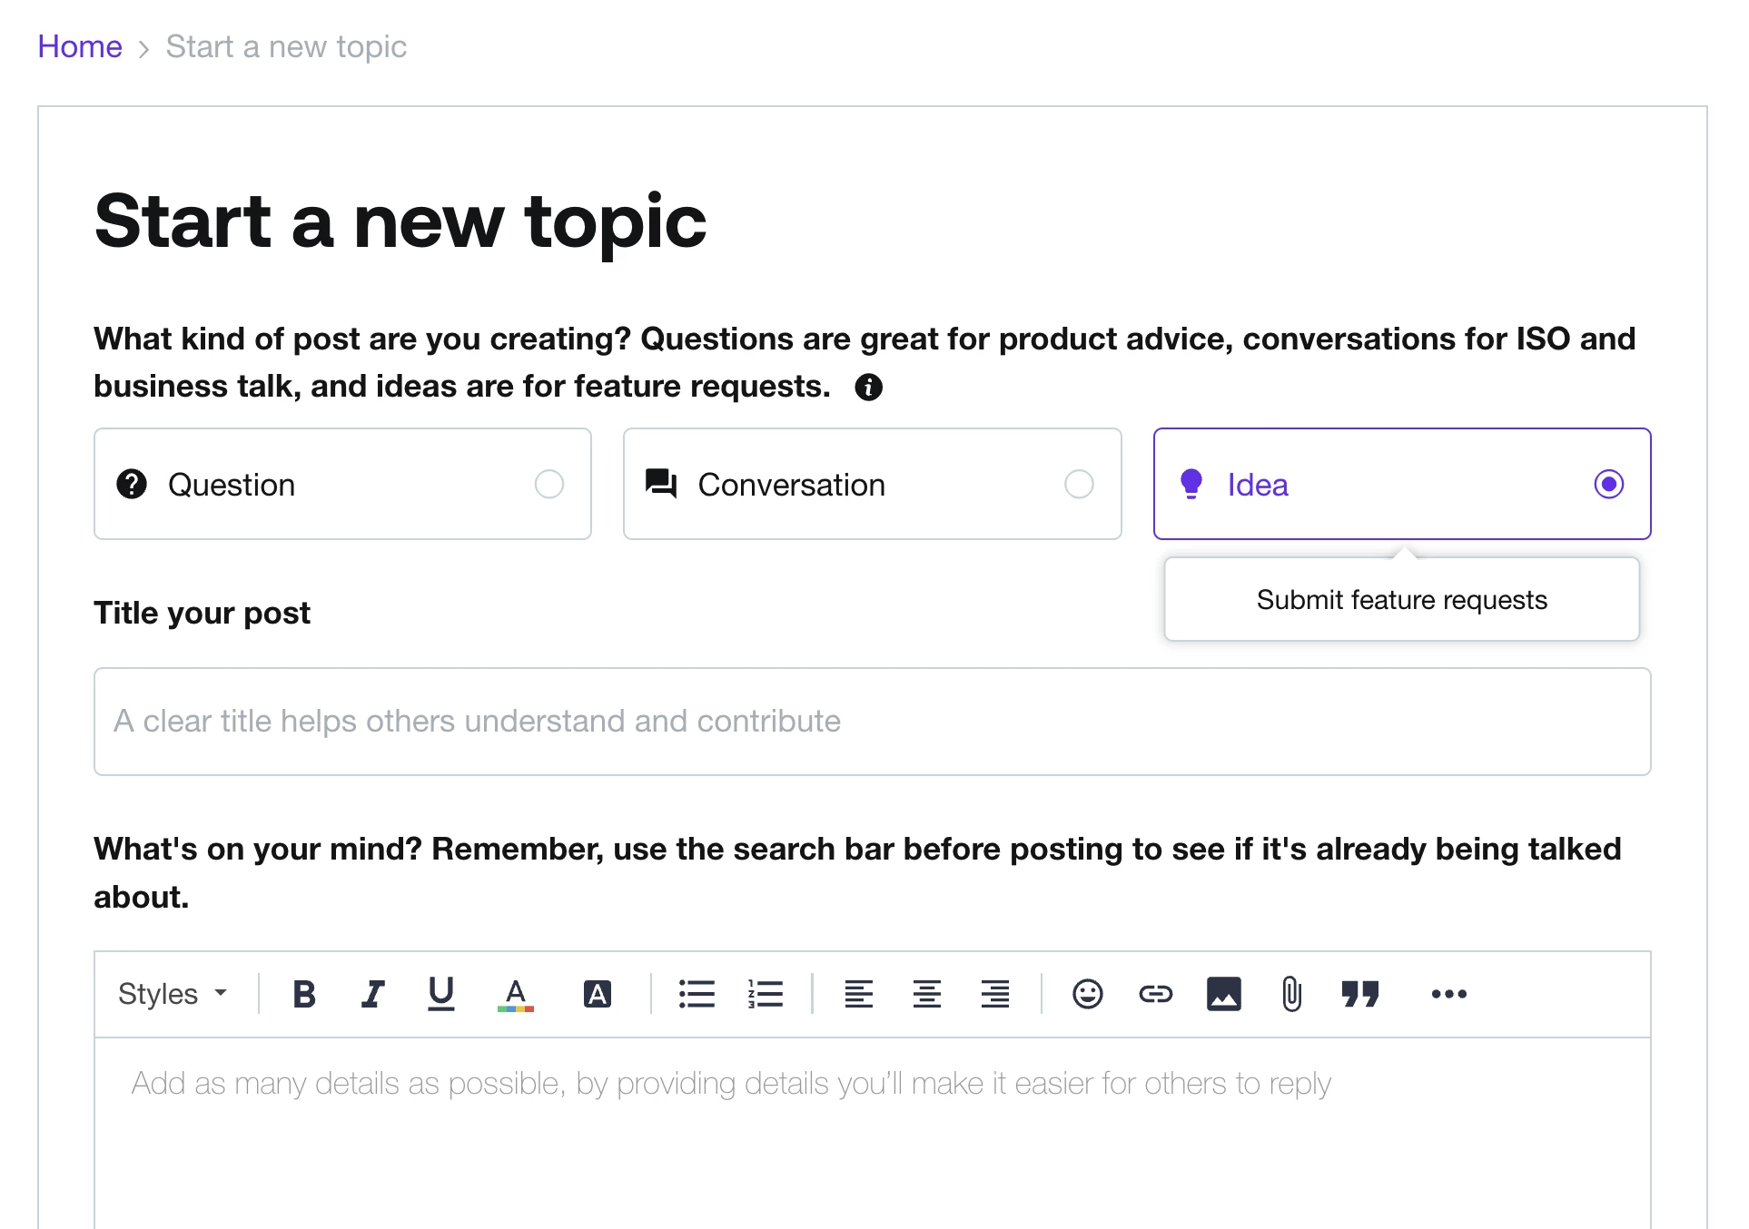Click the post type info icon
Image resolution: width=1749 pixels, height=1229 pixels.
[x=868, y=388]
